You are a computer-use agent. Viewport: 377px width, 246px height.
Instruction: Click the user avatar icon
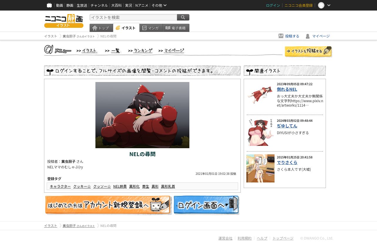click(x=321, y=5)
